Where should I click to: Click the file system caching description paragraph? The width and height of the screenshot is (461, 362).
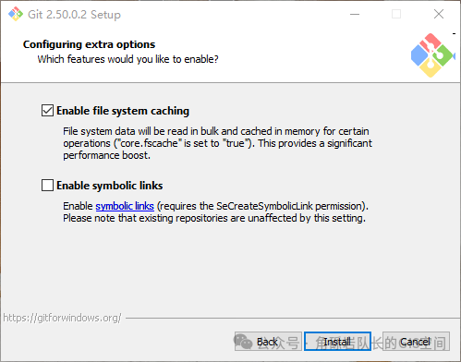217,143
